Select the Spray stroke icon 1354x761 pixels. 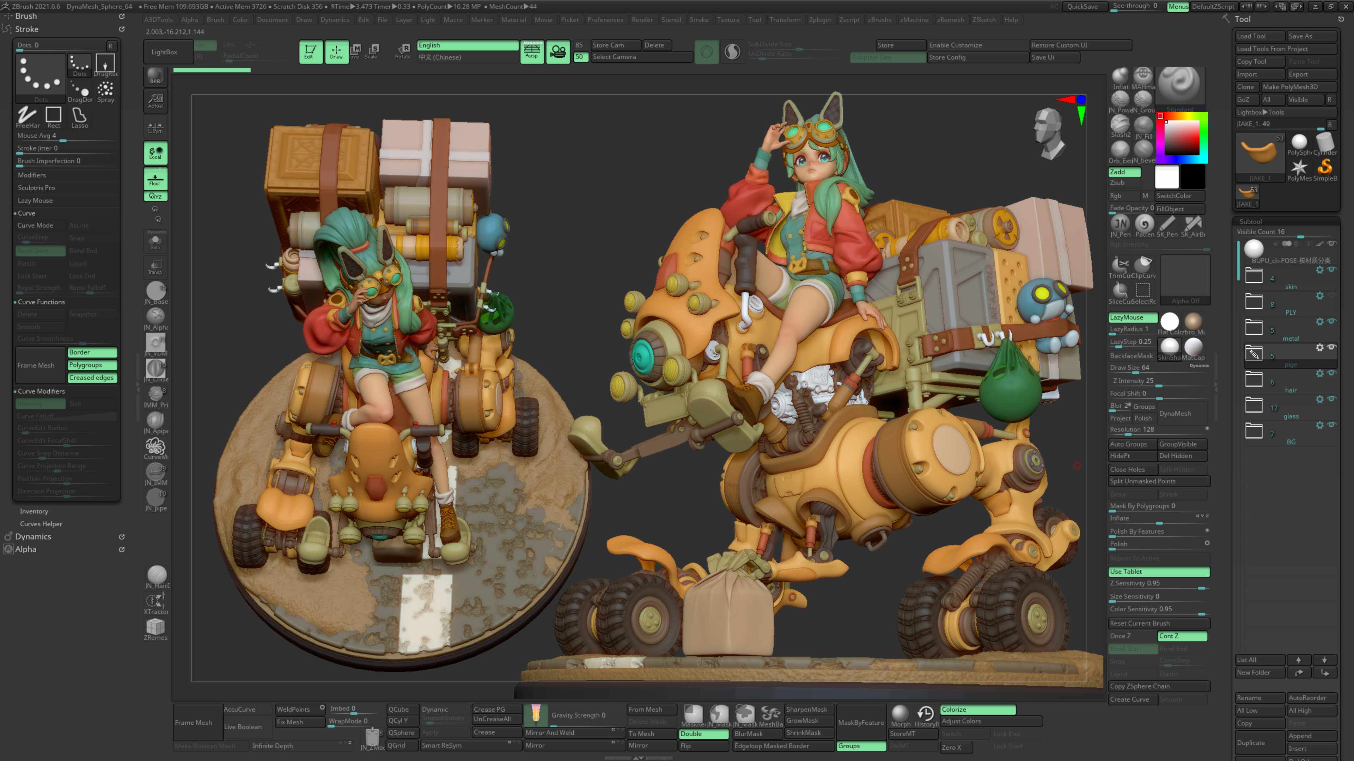point(106,91)
